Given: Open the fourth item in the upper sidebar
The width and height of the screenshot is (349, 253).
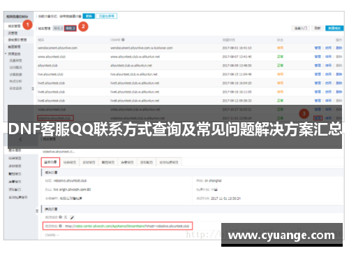Looking at the screenshot, I should pyautogui.click(x=15, y=47).
